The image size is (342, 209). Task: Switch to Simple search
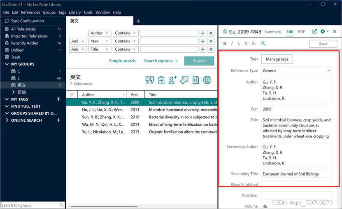pos(122,61)
